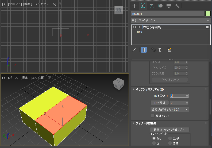
Task: Open the [パース] viewport view menu
Action: click(x=14, y=78)
